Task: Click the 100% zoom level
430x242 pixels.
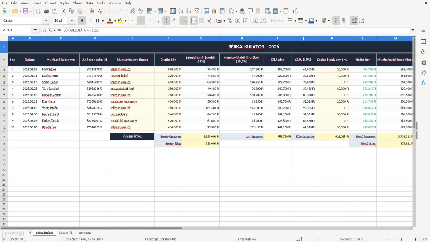Action: pyautogui.click(x=424, y=239)
